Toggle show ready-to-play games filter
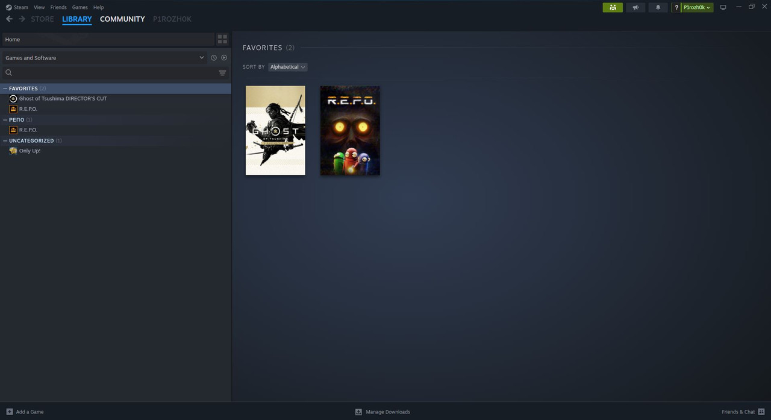Viewport: 771px width, 420px height. pyautogui.click(x=224, y=58)
